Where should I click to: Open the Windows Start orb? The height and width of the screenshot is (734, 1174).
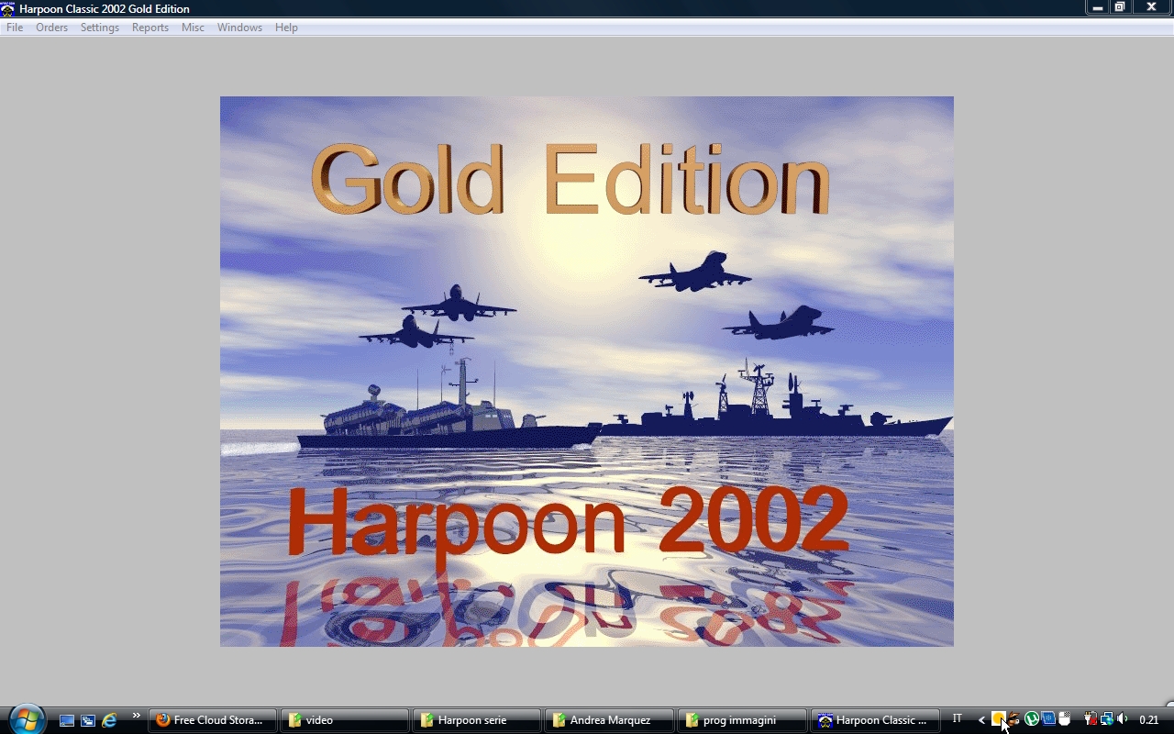pyautogui.click(x=26, y=720)
